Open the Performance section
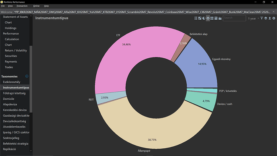277x156 pixels. tap(11, 34)
